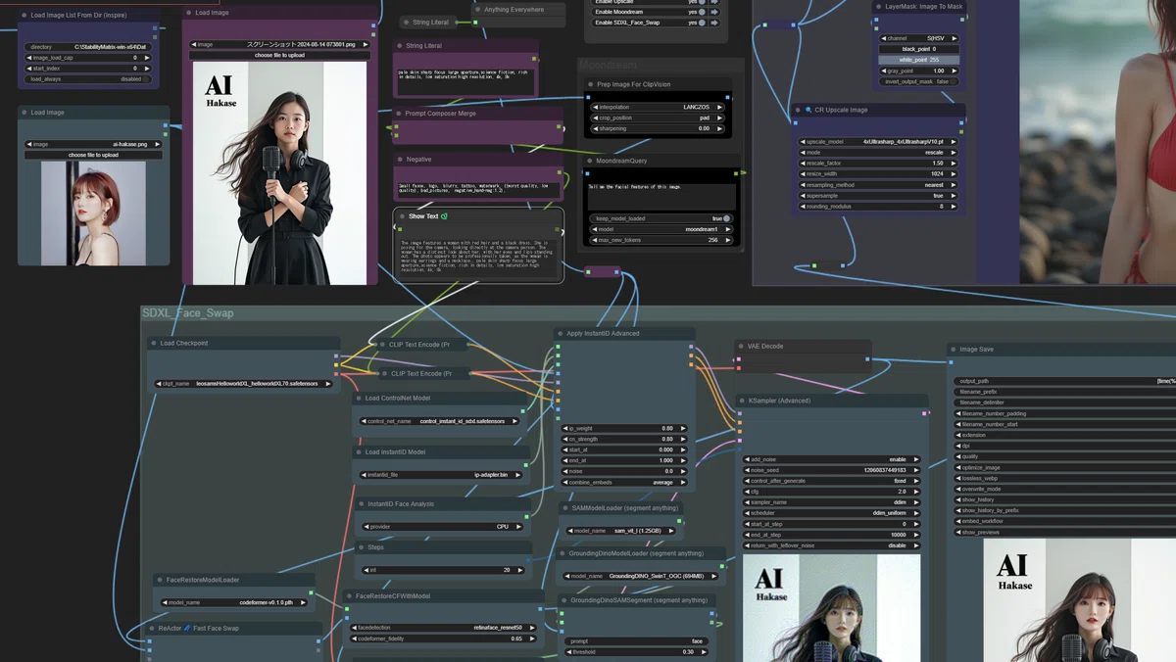Click collapse dot of LayerMask: Image To Mask
Image resolution: width=1176 pixels, height=662 pixels.
coord(878,7)
